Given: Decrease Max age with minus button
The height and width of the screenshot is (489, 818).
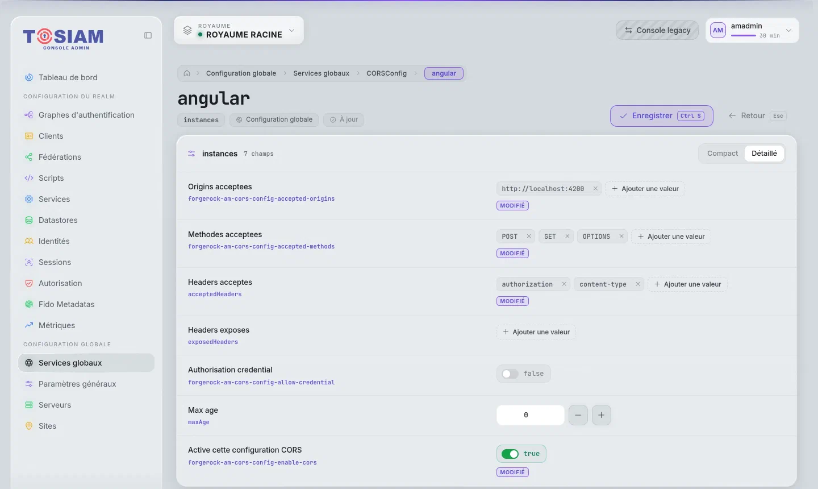Looking at the screenshot, I should point(578,415).
